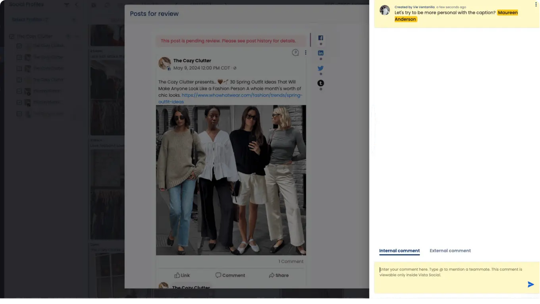Viewport: 540px width, 304px height.
Task: Collapse the Social Profiles sidebar chevron
Action: point(76,5)
